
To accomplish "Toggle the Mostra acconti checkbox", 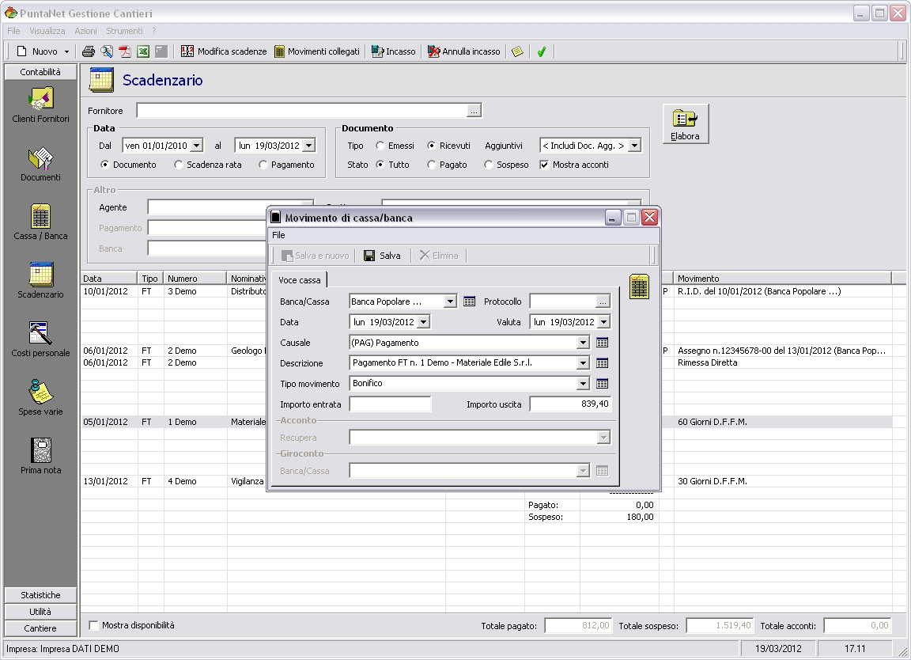I will pyautogui.click(x=544, y=165).
